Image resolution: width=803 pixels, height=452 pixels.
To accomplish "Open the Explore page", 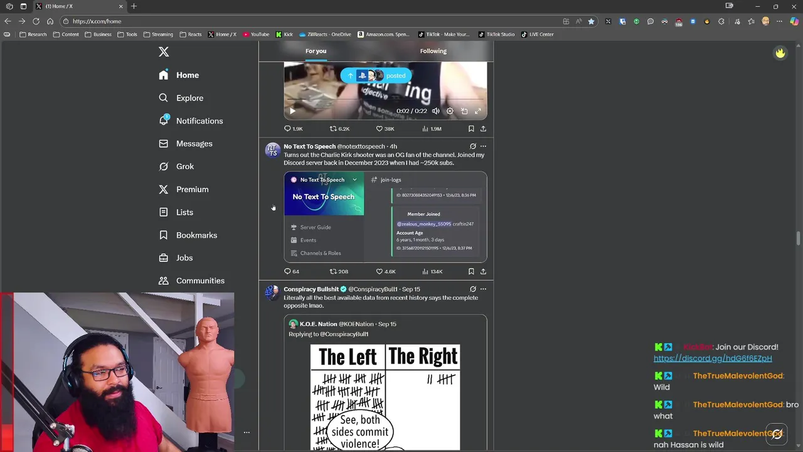I will (181, 98).
